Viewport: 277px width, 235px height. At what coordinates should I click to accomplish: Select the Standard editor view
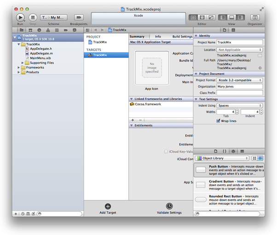pyautogui.click(x=193, y=17)
